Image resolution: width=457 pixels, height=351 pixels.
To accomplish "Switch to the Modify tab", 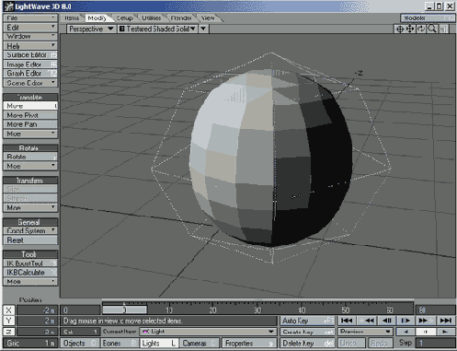I will (x=97, y=18).
